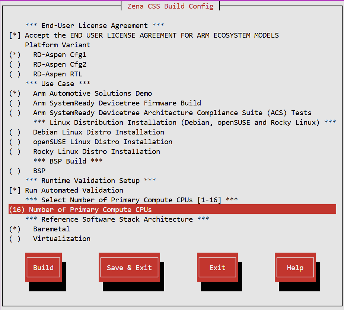
Task: Click the '*** Runtime Validation Setup ***' heading
Action: (90, 180)
